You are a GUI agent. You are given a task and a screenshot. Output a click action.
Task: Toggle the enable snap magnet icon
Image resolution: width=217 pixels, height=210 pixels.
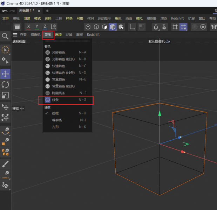point(156,27)
